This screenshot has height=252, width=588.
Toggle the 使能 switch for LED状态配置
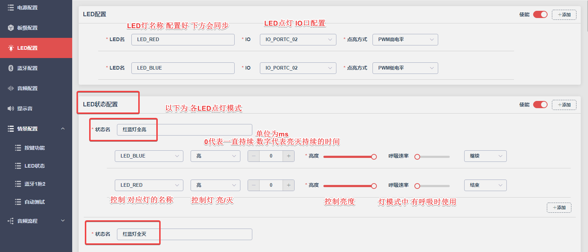pyautogui.click(x=540, y=105)
